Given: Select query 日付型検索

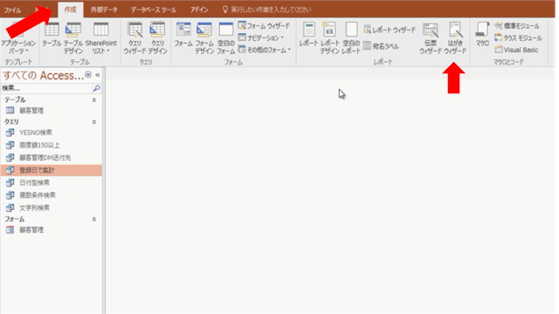Looking at the screenshot, I should point(51,182).
